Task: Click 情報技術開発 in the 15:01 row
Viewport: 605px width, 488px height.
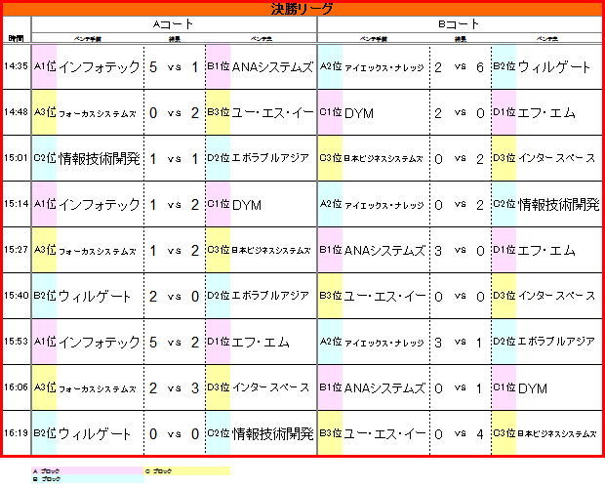Action: (100, 158)
